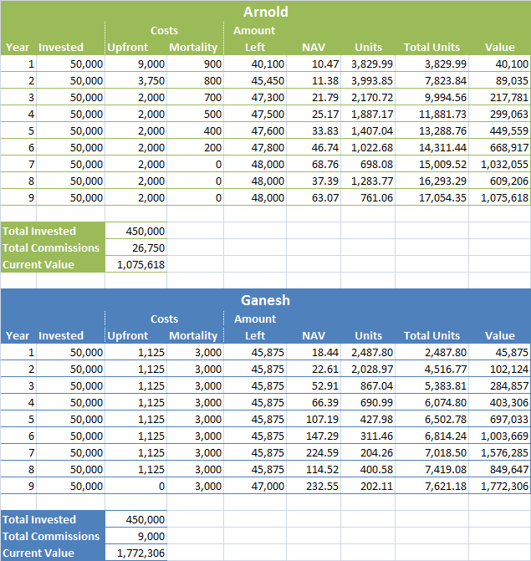Click Arnold's Total Commissions value 26,750
Screen dimensions: 531x561
click(x=148, y=247)
